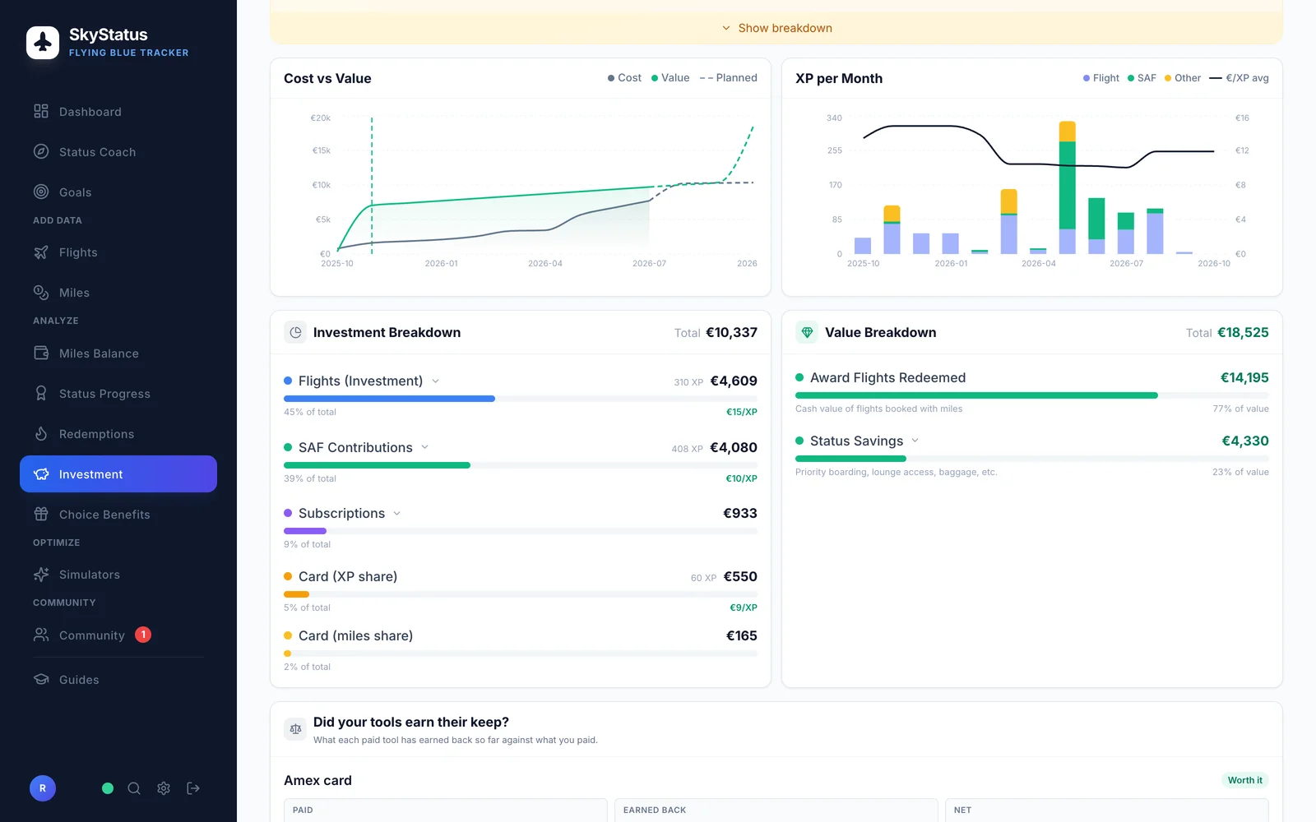Expand the Subscriptions chevron

[397, 513]
